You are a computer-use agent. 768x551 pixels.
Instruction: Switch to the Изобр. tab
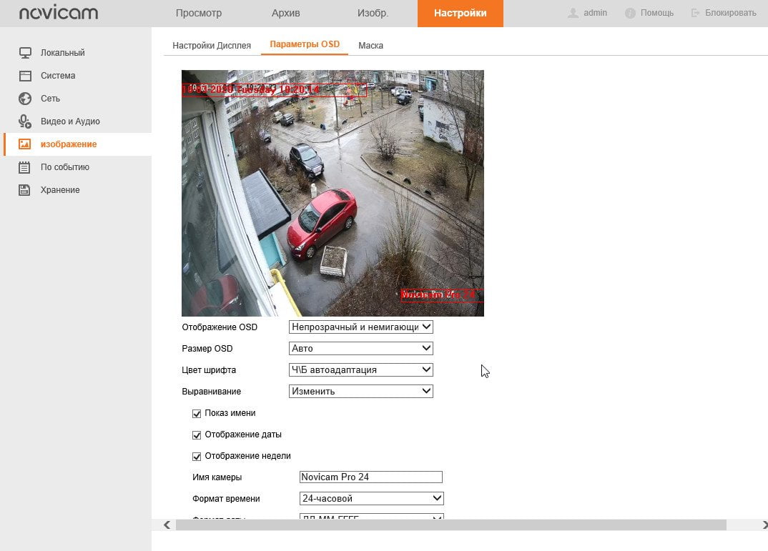[373, 13]
